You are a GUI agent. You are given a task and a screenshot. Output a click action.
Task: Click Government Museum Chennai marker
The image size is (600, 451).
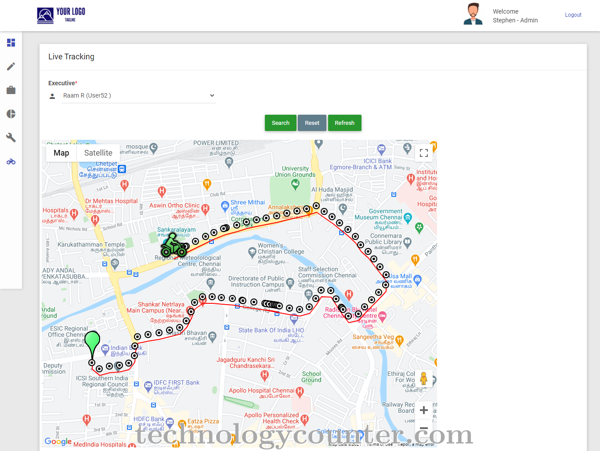[408, 217]
